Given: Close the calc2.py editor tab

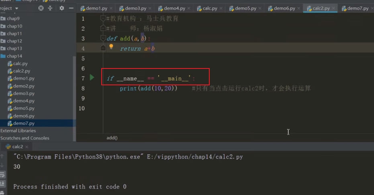Looking at the screenshot, I should tap(333, 8).
